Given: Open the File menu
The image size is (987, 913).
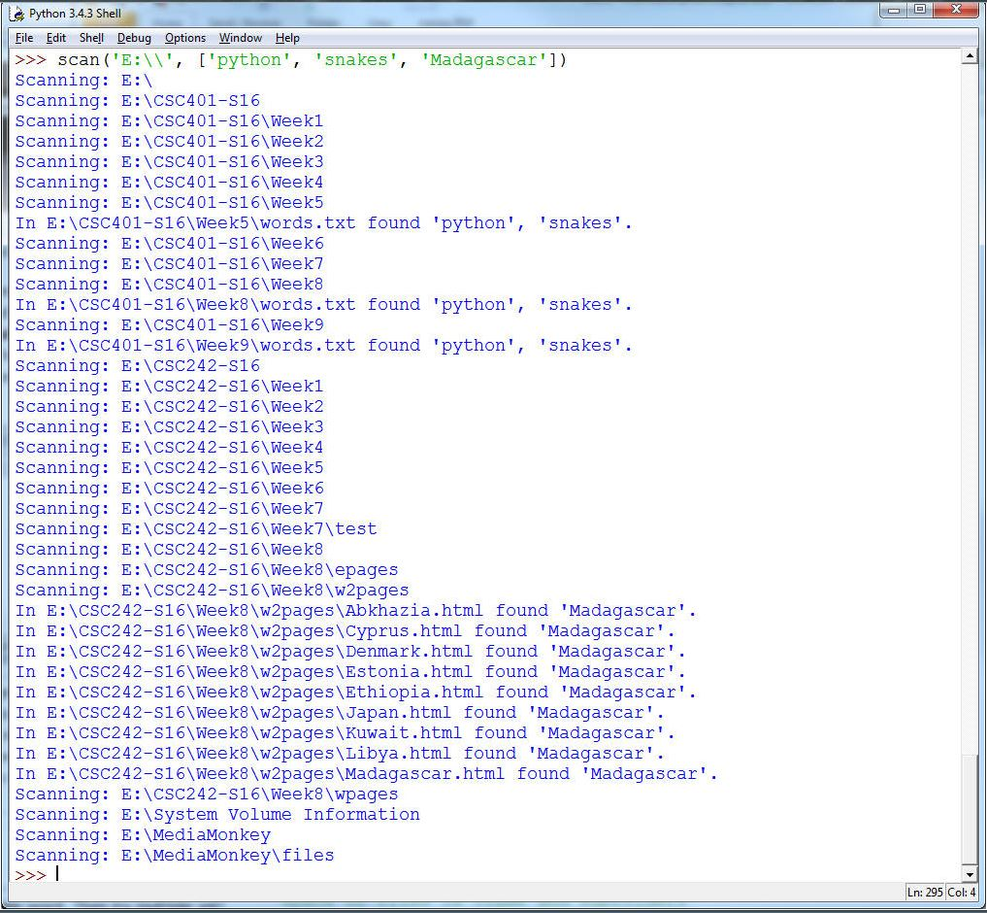Looking at the screenshot, I should coord(23,38).
